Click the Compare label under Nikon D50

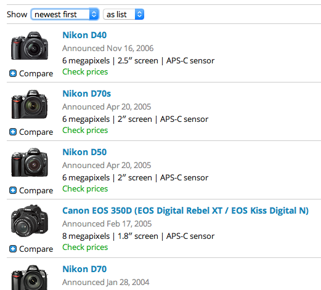point(36,190)
